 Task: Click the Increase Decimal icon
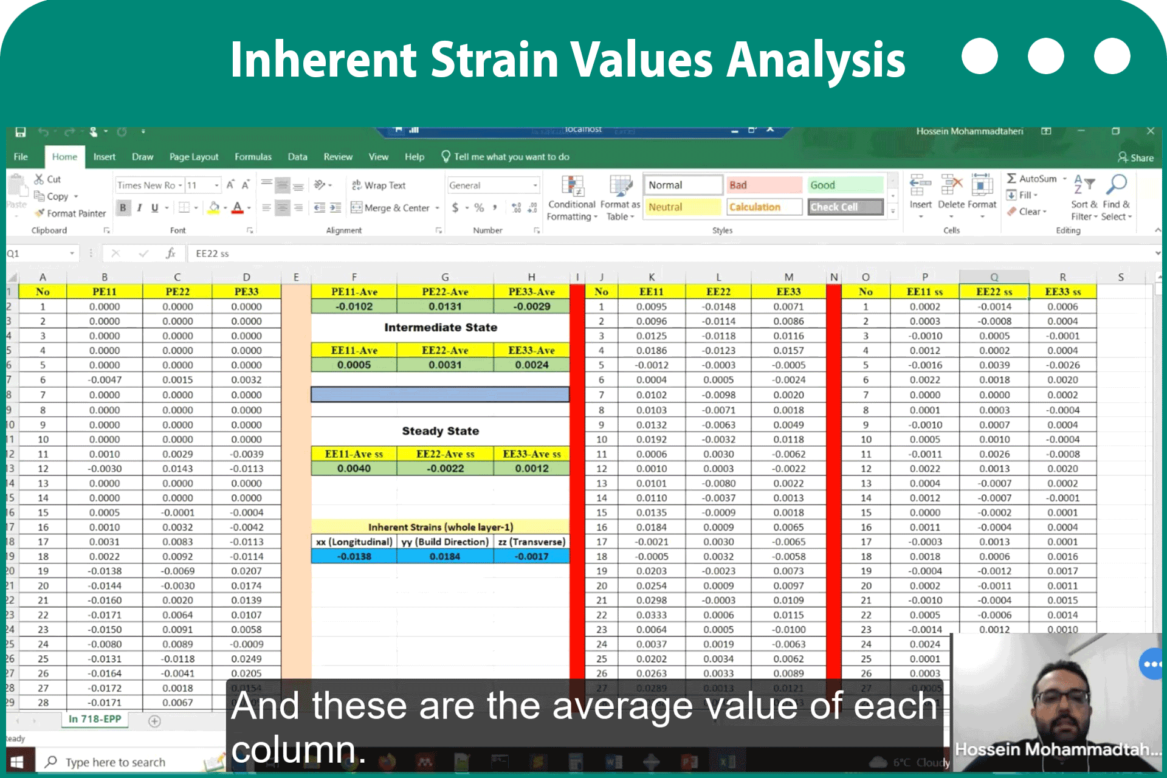(517, 208)
